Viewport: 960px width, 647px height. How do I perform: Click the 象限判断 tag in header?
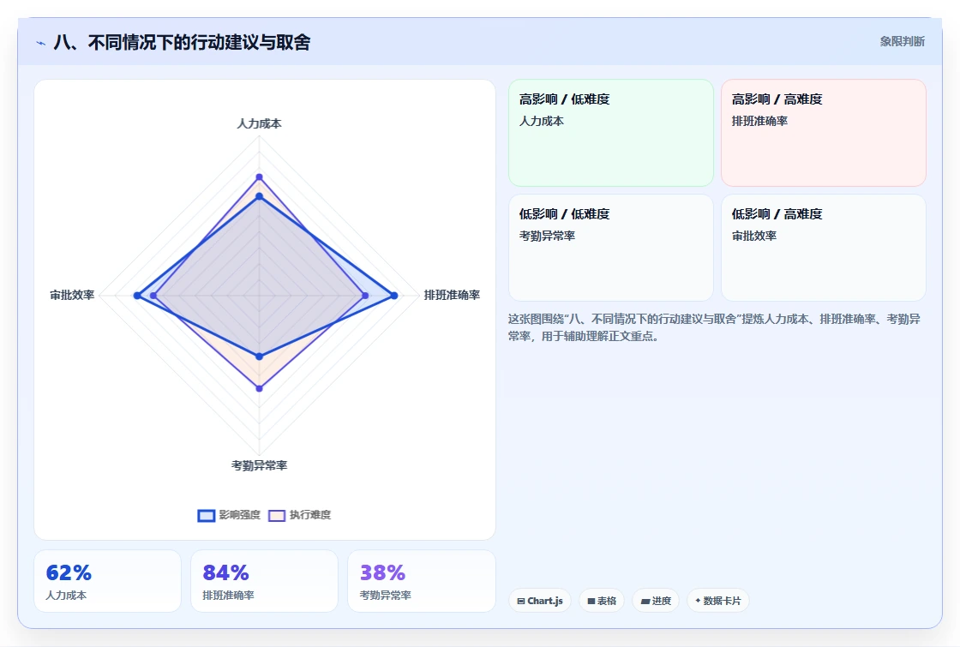pyautogui.click(x=902, y=42)
